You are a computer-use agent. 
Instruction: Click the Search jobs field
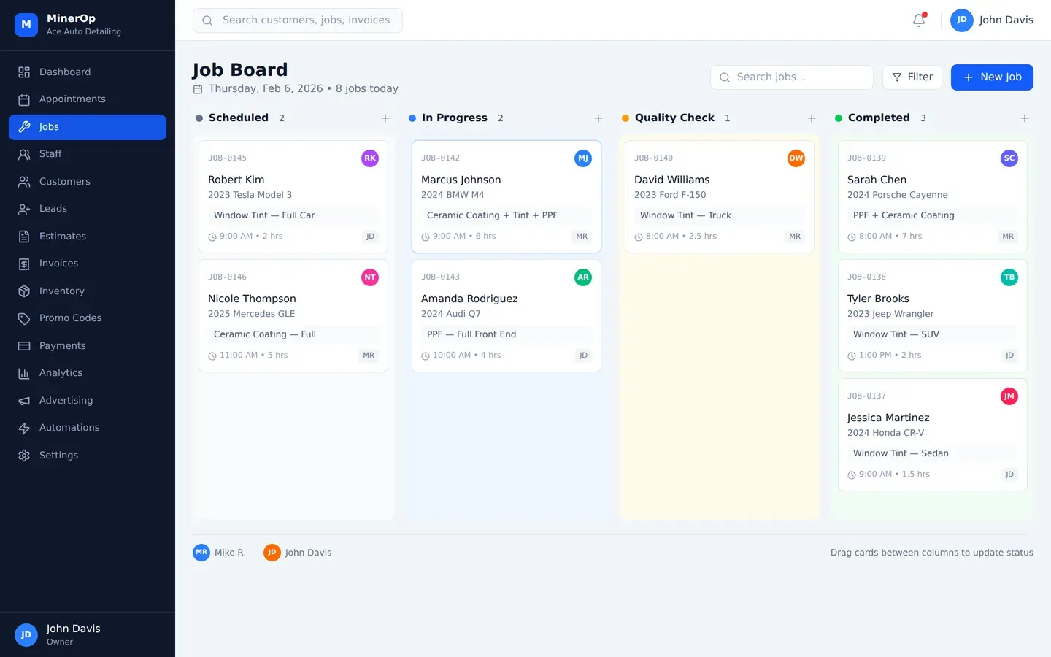(792, 77)
